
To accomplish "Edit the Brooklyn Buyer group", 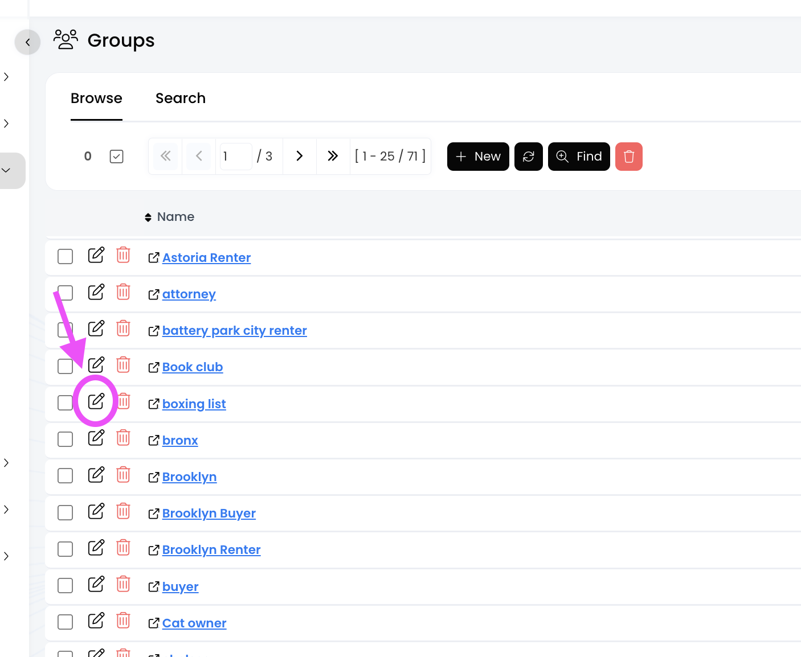I will [x=96, y=511].
